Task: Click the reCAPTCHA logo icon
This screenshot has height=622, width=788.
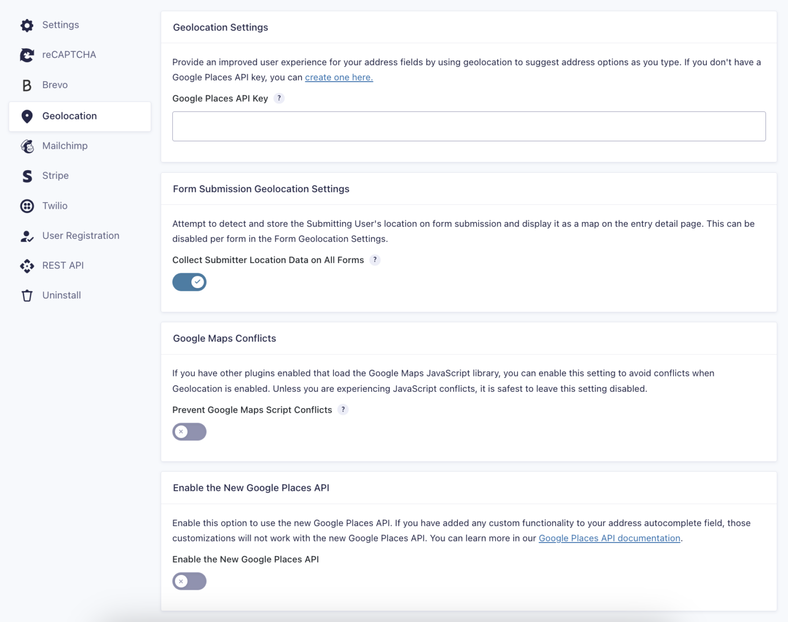Action: [27, 55]
